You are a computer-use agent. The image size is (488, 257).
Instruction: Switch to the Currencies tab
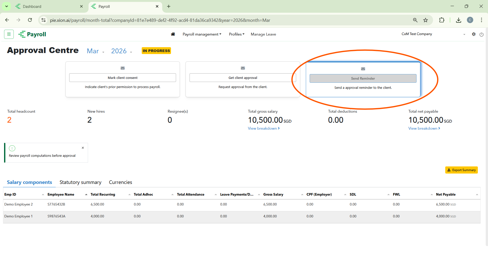click(x=120, y=182)
